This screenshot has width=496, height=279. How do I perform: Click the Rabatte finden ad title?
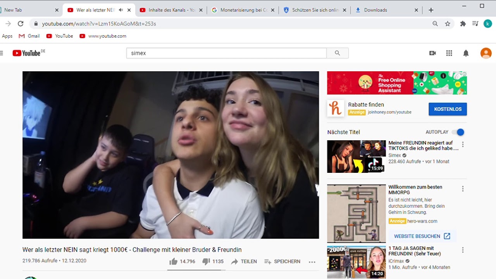[366, 105]
